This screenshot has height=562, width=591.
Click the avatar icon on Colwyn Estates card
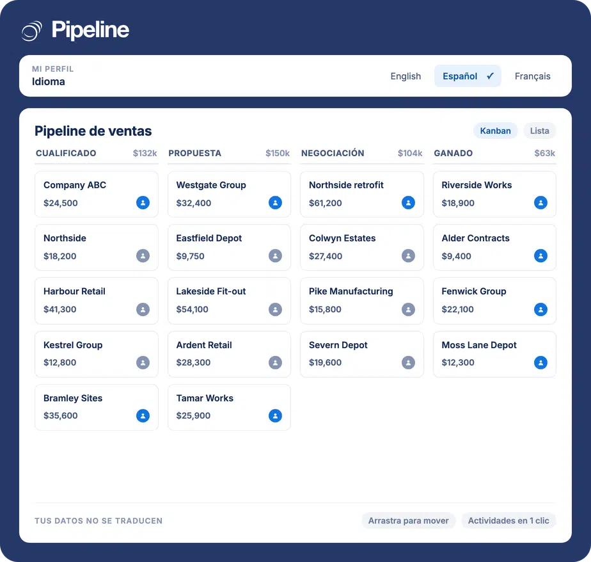(x=408, y=256)
